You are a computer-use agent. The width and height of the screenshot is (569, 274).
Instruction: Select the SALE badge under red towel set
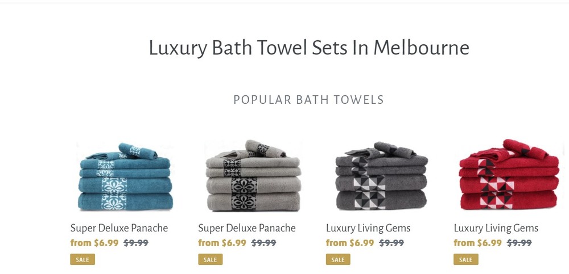465,259
